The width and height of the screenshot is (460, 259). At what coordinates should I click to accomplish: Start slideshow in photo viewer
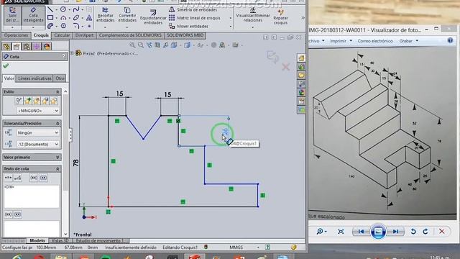point(378,232)
